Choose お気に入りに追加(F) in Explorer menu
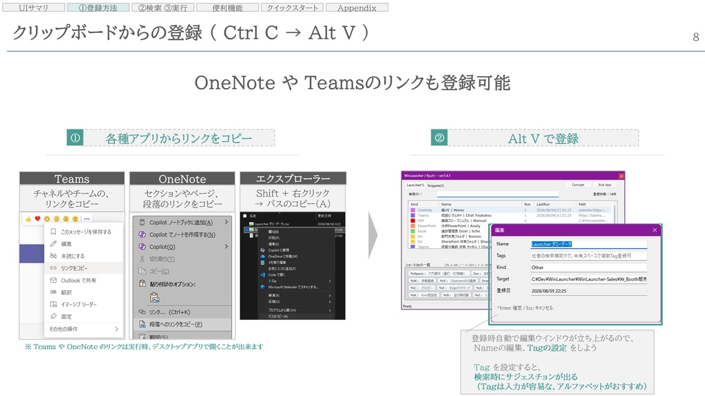Viewport: 705px width, 396px height. point(282,269)
